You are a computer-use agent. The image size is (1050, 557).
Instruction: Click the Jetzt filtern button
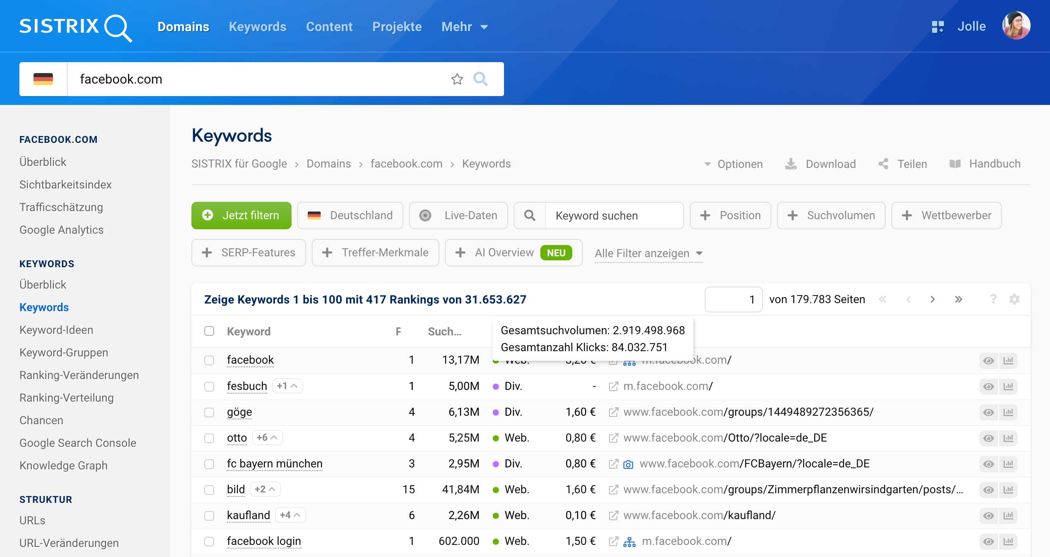(241, 215)
